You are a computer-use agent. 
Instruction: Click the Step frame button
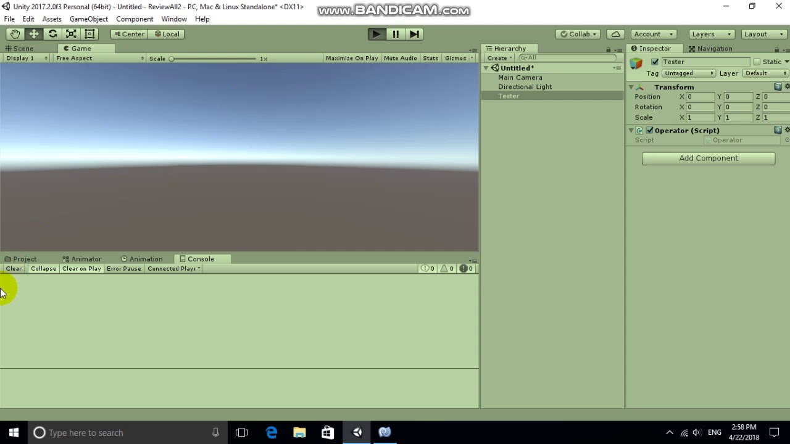click(414, 34)
